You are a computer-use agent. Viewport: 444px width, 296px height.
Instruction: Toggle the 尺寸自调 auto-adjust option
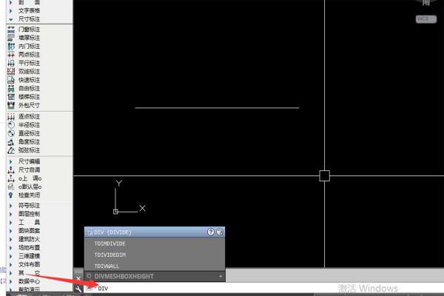click(x=28, y=169)
